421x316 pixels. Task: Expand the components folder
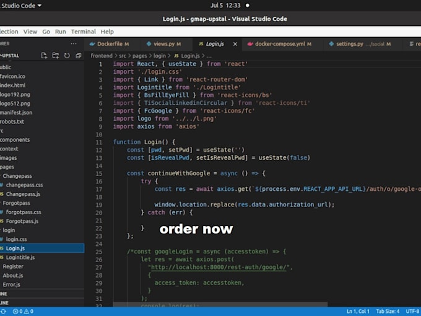coord(15,140)
